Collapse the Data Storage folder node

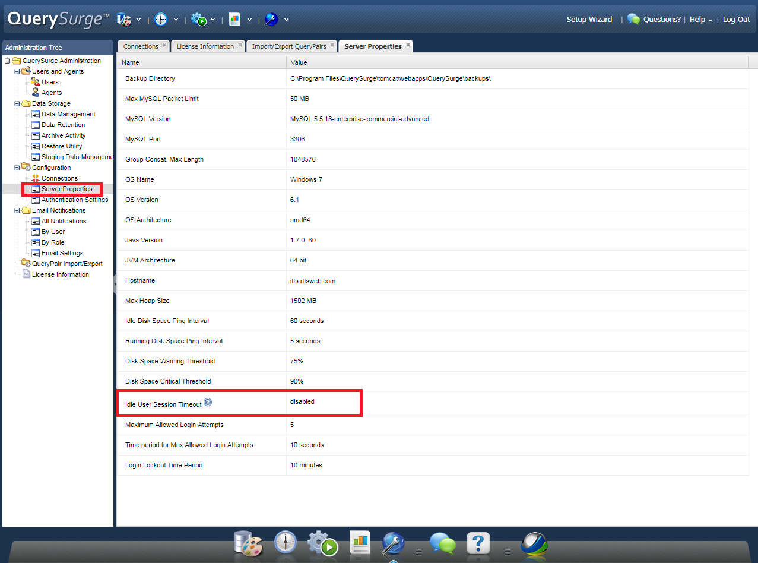pos(17,104)
